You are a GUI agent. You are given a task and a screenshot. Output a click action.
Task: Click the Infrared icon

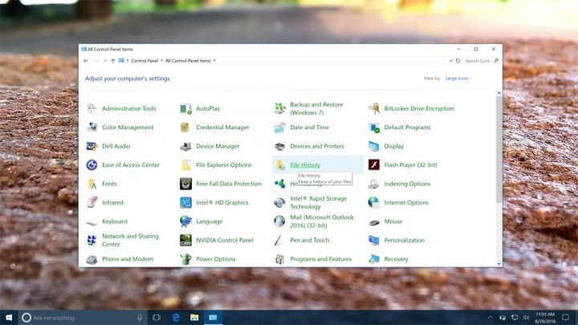click(x=92, y=203)
